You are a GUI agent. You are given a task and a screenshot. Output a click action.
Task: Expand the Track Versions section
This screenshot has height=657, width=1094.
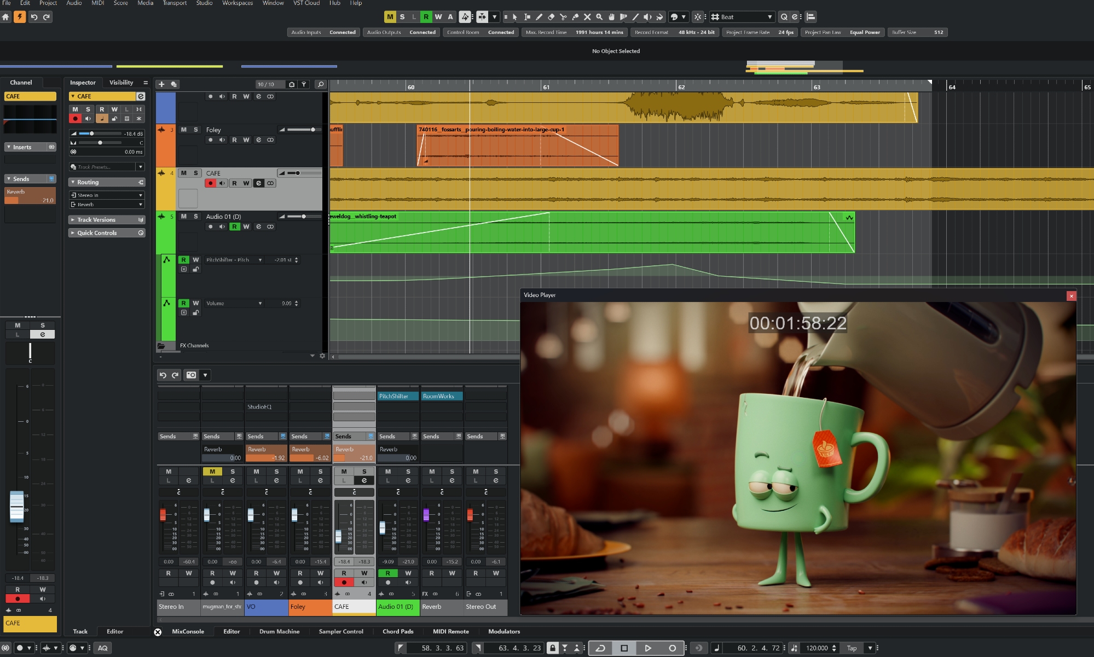click(96, 220)
